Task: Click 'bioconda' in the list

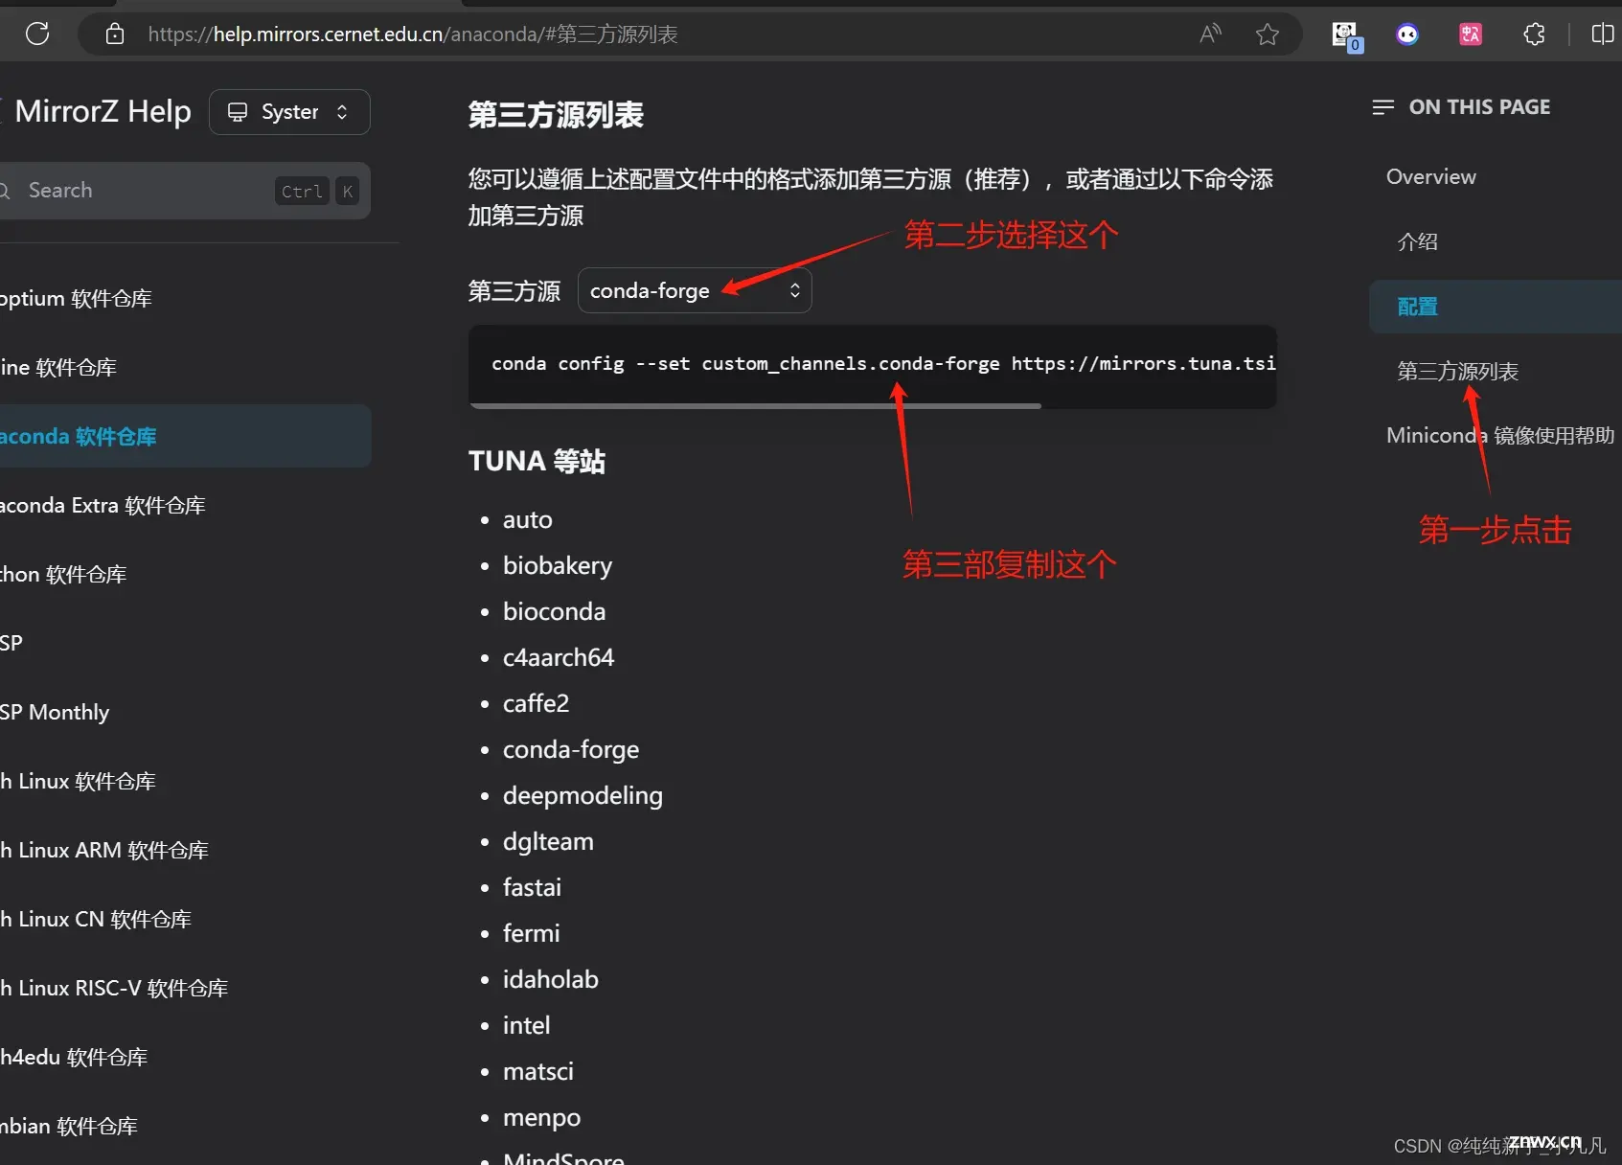Action: [x=554, y=612]
